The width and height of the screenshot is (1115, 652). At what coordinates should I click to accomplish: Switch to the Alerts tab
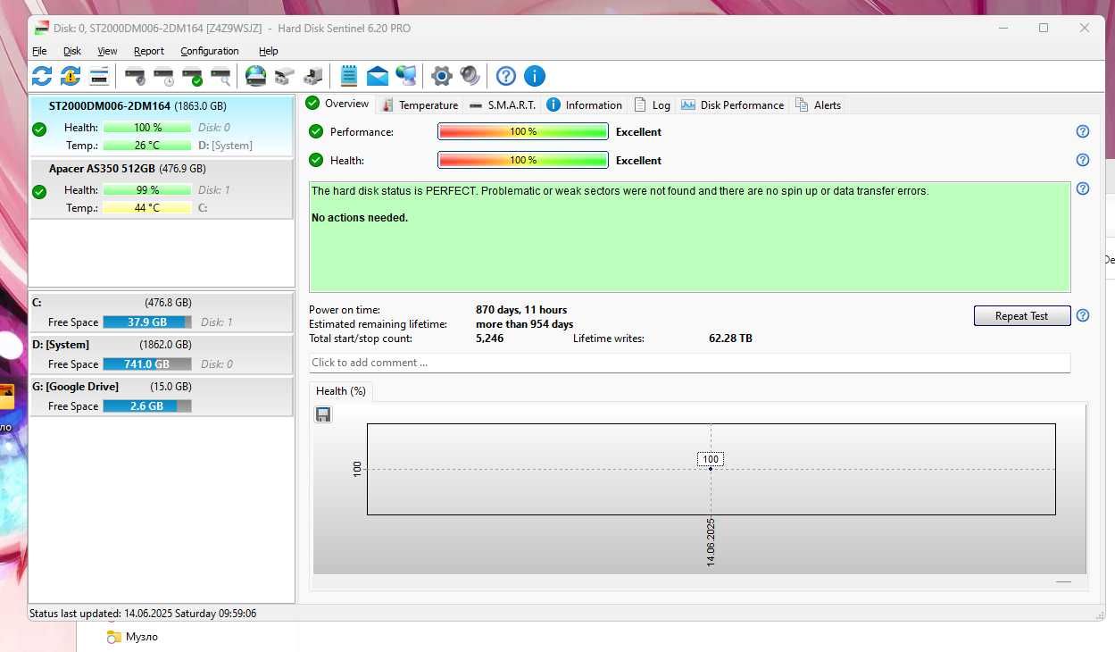818,104
